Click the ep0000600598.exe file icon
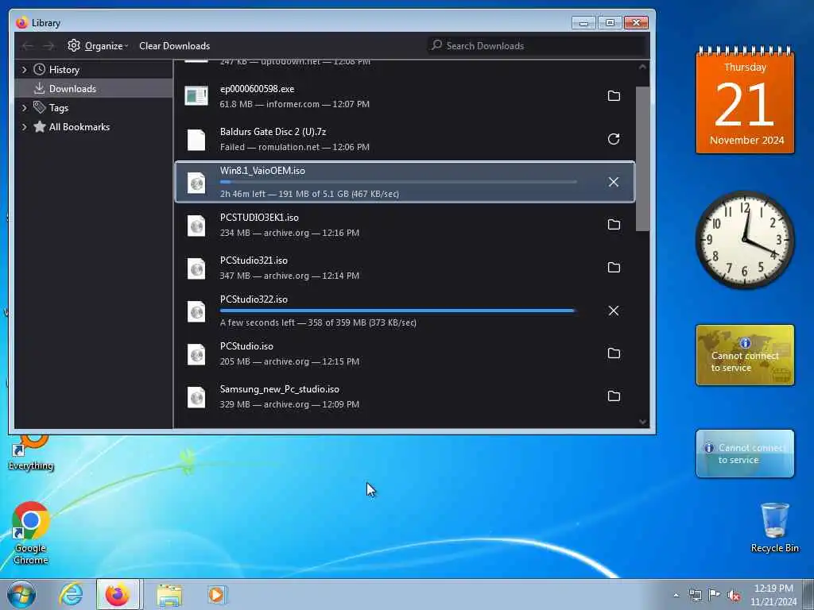Viewport: 814px width, 610px height. point(196,96)
